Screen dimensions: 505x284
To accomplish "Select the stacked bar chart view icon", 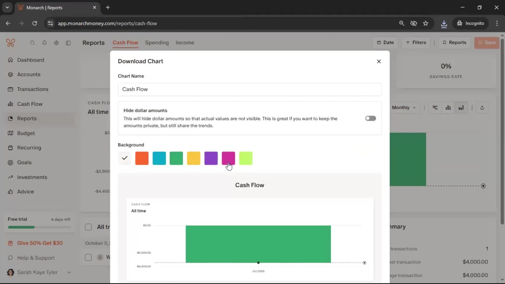I will point(461,108).
